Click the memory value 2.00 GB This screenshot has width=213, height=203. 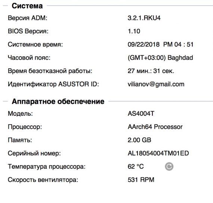[x=139, y=140]
